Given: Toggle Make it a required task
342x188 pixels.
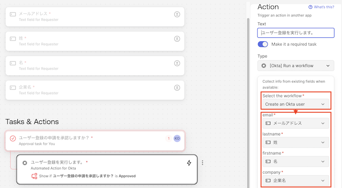Looking at the screenshot, I should pos(263,44).
